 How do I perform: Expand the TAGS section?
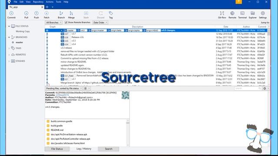[x=9, y=48]
